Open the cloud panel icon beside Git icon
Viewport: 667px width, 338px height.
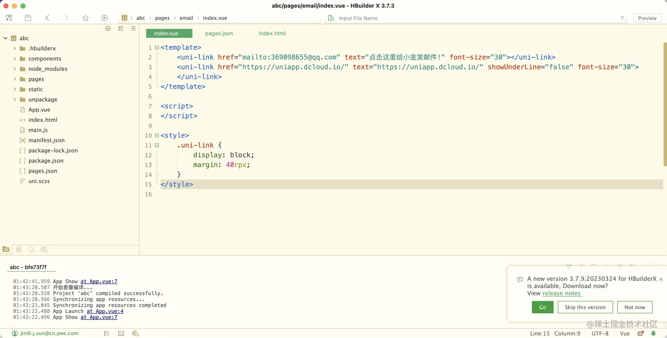(44, 249)
